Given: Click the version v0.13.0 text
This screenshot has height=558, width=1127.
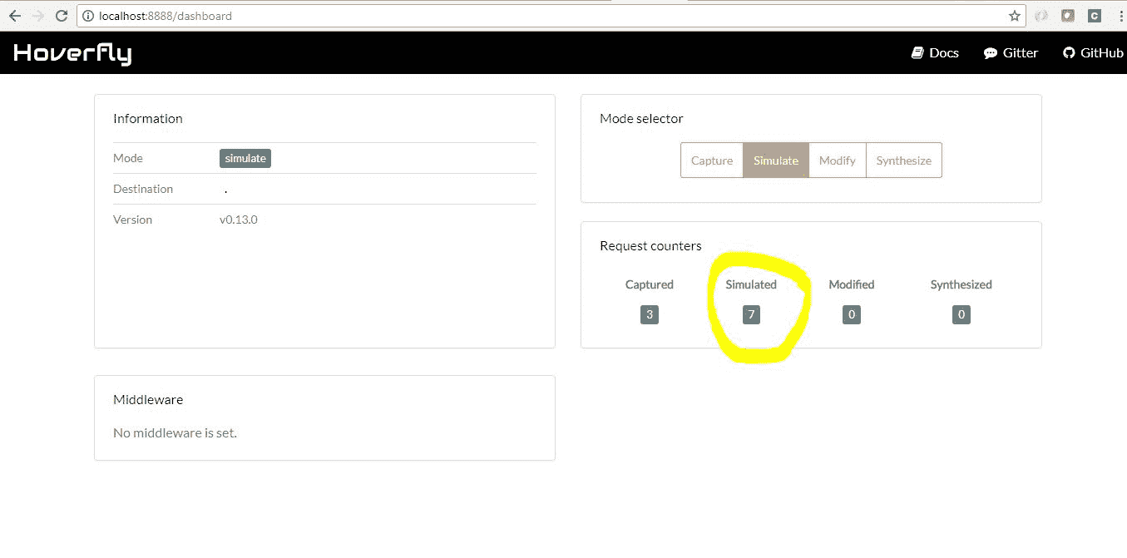Looking at the screenshot, I should pyautogui.click(x=239, y=220).
